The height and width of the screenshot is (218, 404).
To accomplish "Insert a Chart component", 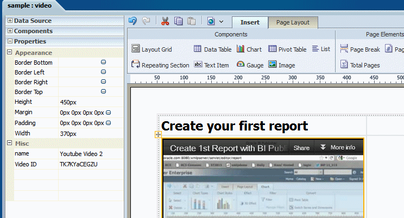I will [249, 49].
